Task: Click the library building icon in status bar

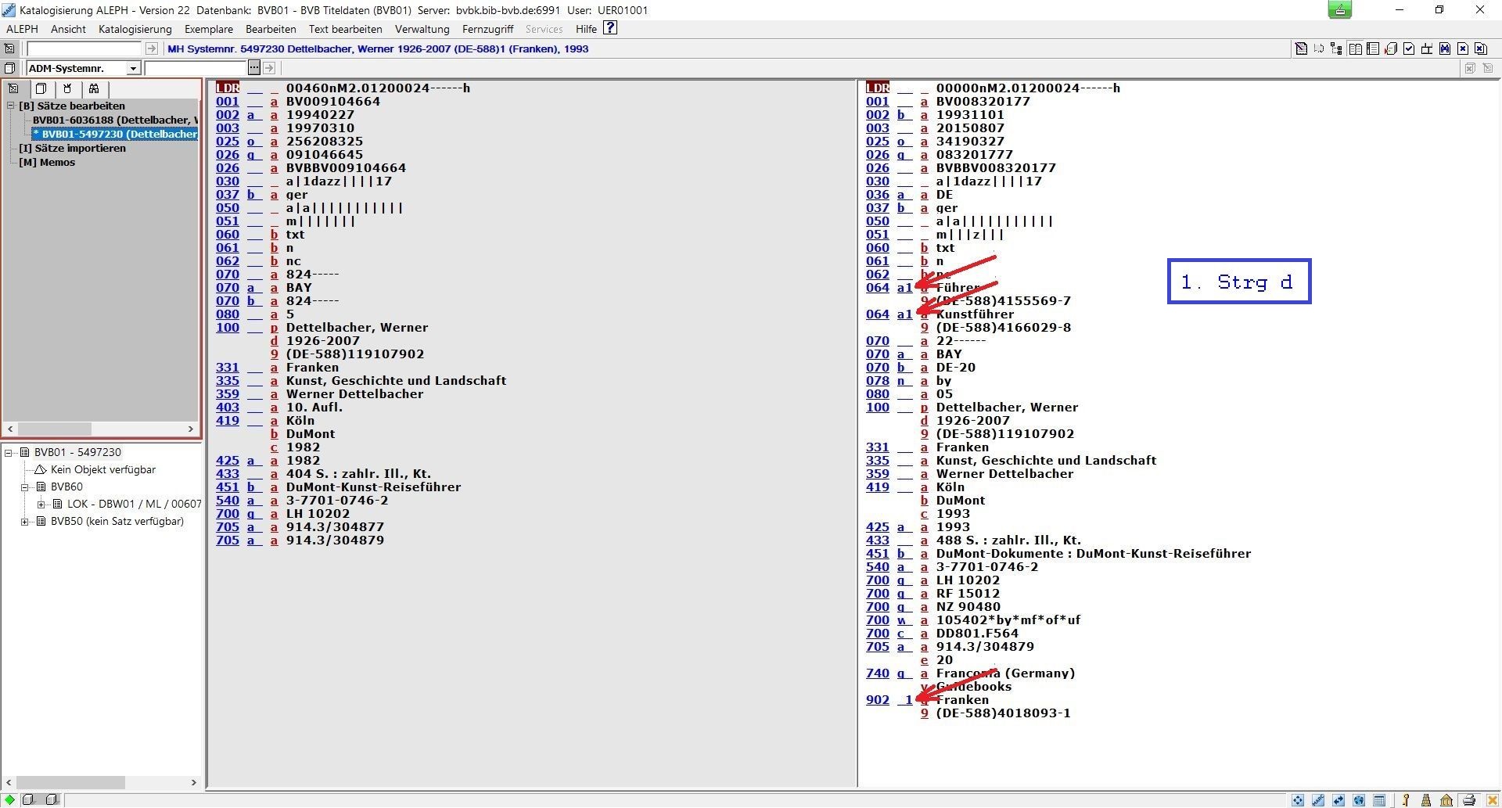Action: 1446,799
